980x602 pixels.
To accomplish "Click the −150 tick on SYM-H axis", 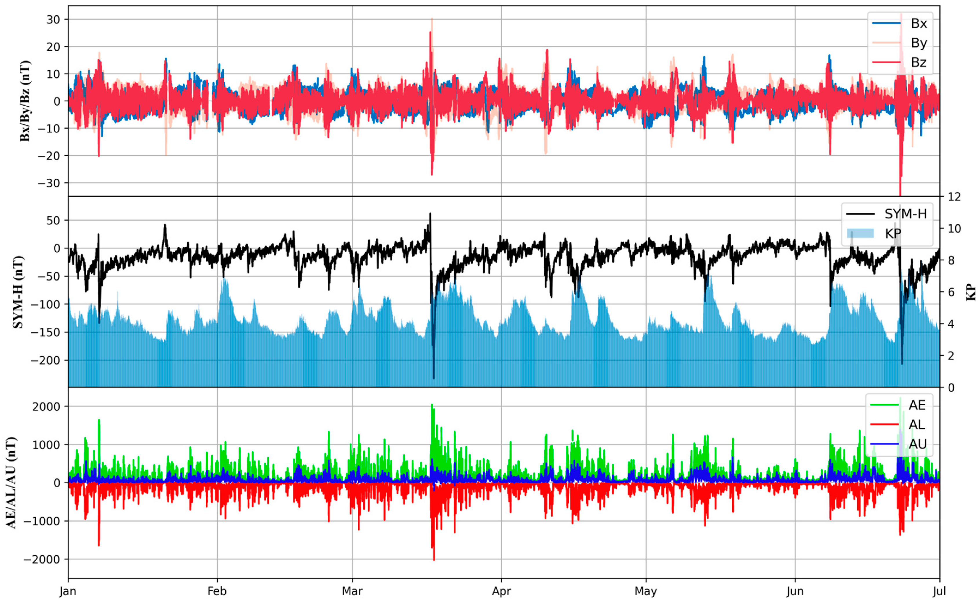I will [x=45, y=332].
